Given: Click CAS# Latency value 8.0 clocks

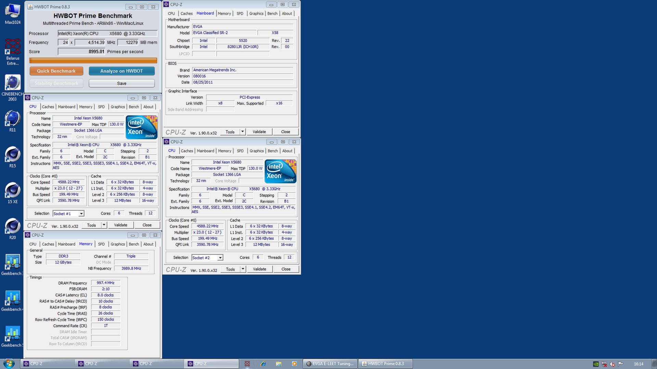Looking at the screenshot, I should click(105, 295).
